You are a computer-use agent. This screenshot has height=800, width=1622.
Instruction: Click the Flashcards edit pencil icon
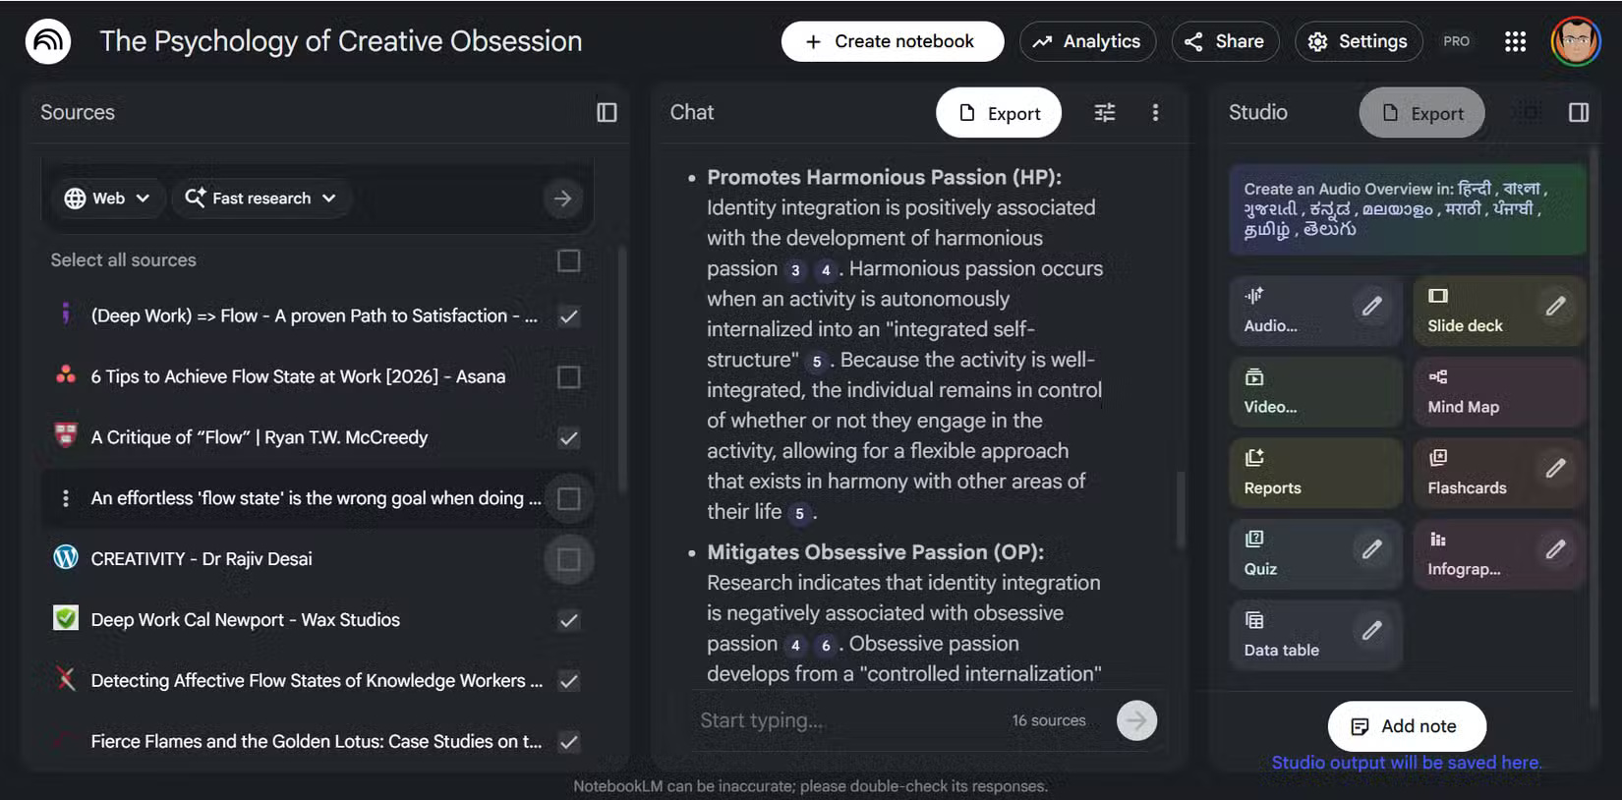[x=1555, y=469]
